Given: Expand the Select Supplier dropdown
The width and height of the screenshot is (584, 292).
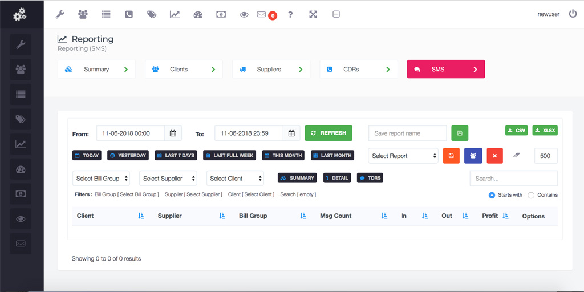Looking at the screenshot, I should tap(169, 179).
